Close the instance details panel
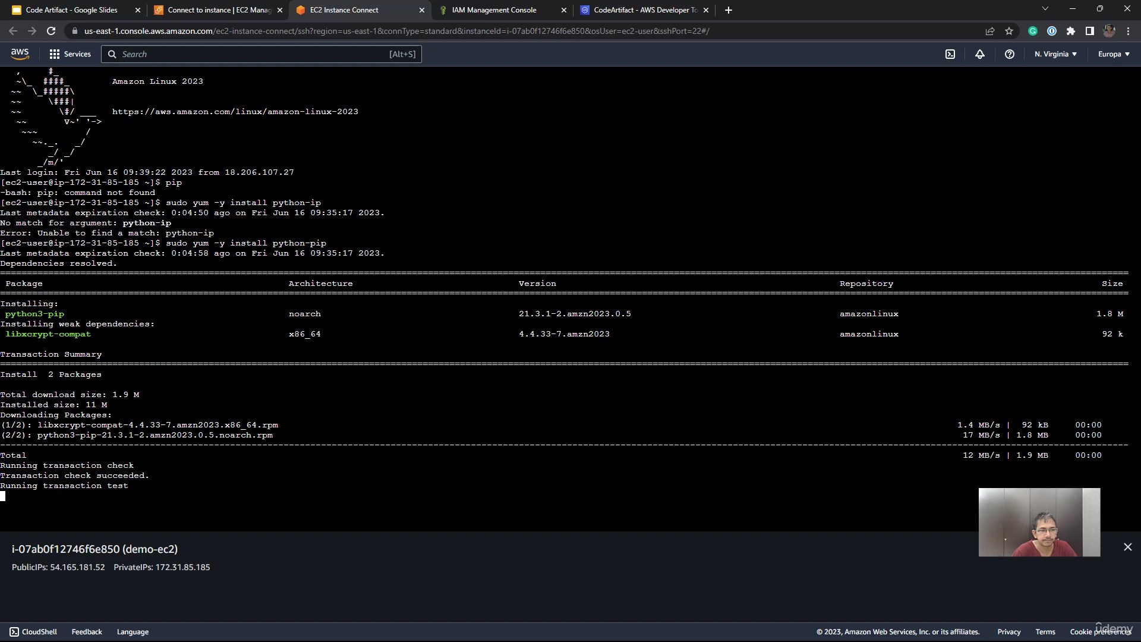 1128,547
